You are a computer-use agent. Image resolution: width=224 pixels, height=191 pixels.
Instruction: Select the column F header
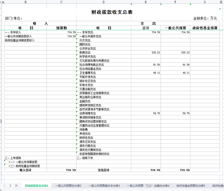(176, 2)
